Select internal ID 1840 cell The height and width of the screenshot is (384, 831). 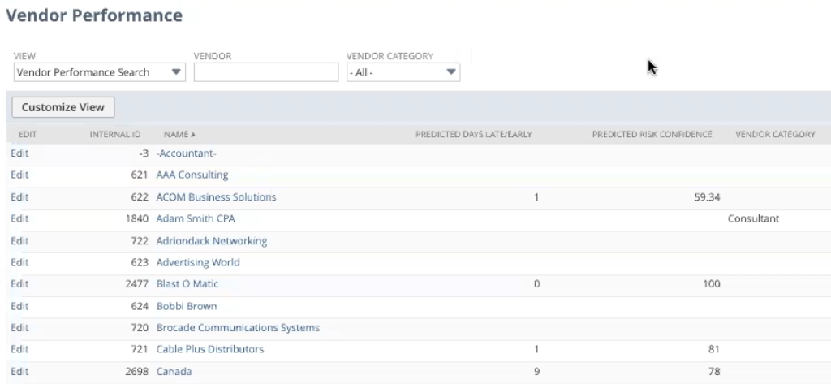click(136, 218)
